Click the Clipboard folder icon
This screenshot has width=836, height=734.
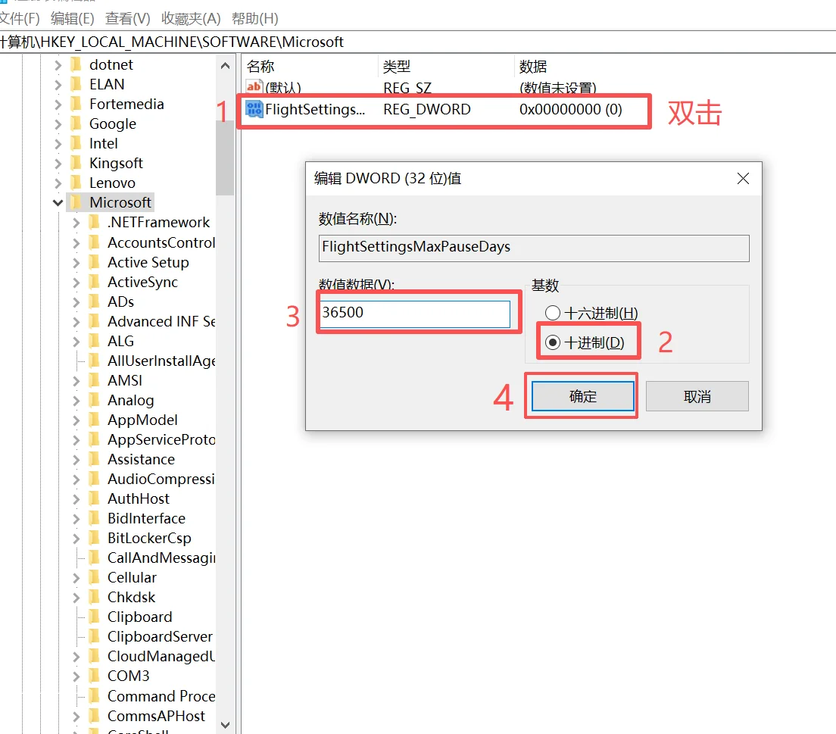click(x=95, y=617)
